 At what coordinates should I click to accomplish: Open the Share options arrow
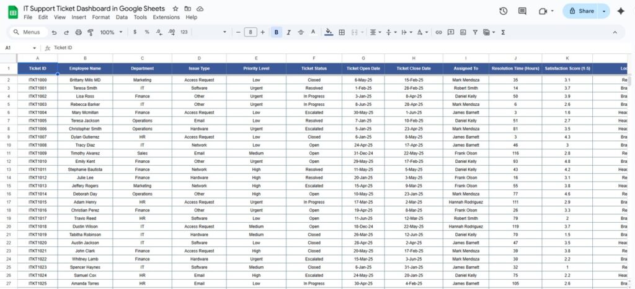click(x=604, y=11)
